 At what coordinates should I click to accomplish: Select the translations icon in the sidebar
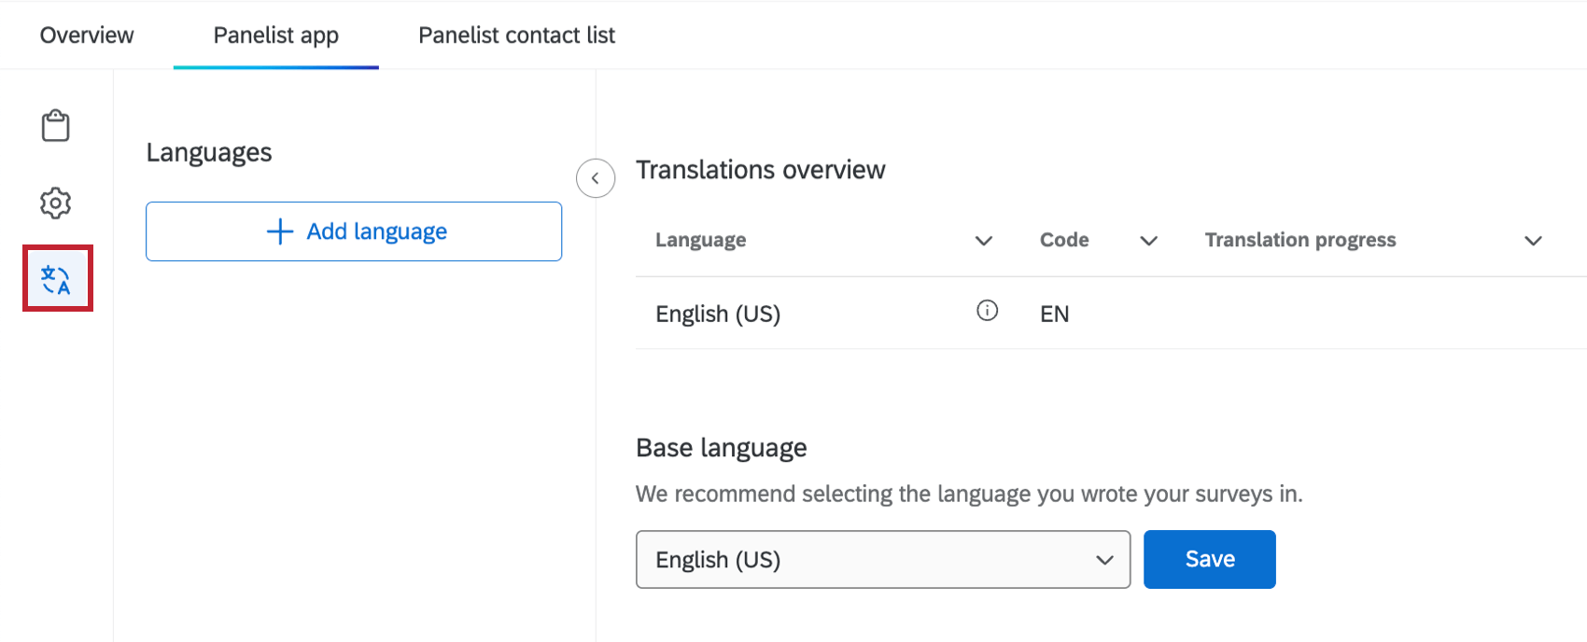[x=57, y=279]
